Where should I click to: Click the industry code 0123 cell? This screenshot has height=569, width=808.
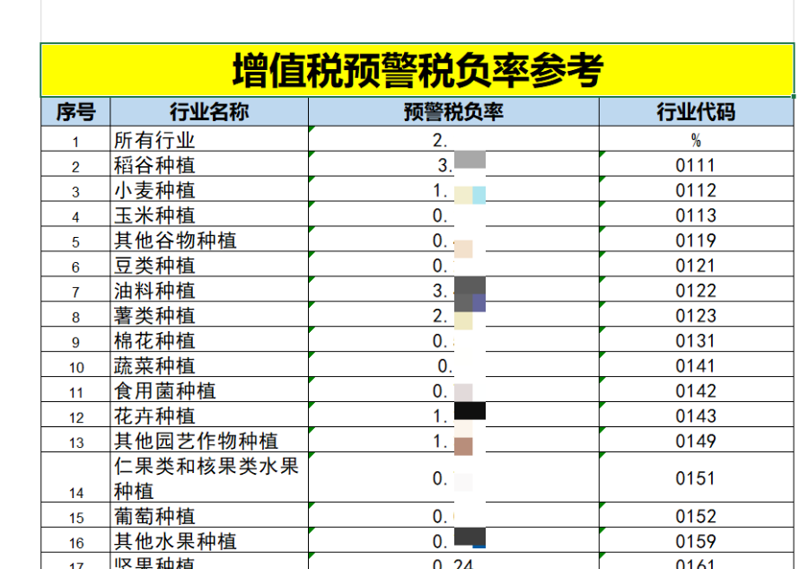pos(696,316)
